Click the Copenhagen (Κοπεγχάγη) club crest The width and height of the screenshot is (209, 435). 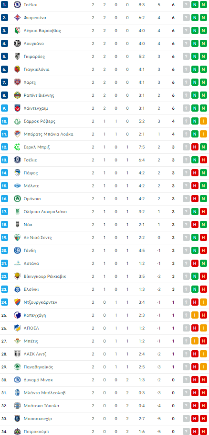17,315
